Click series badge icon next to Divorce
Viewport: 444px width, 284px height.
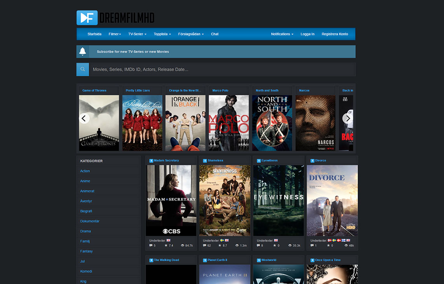tap(312, 161)
